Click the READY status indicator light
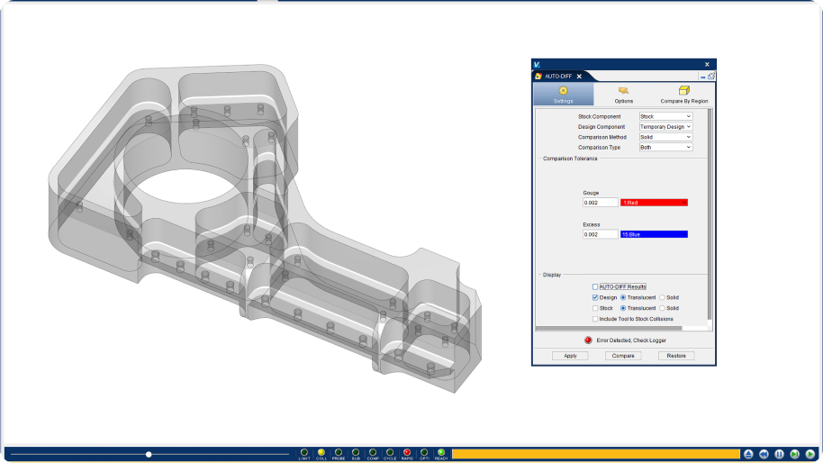Viewport: 823px width, 463px height. tap(441, 452)
